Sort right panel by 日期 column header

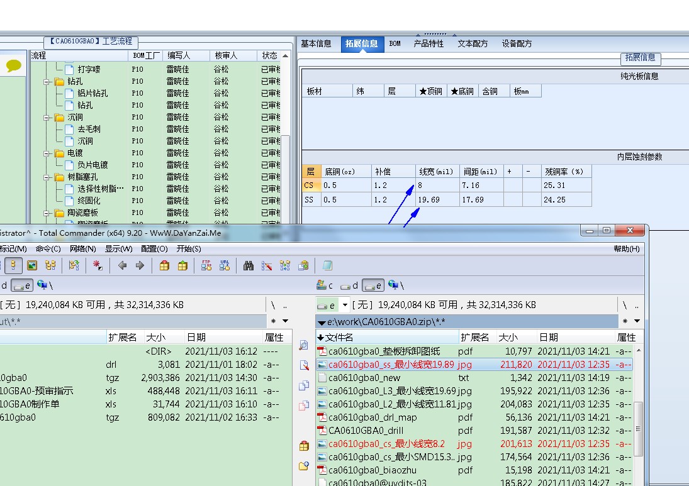[576, 337]
